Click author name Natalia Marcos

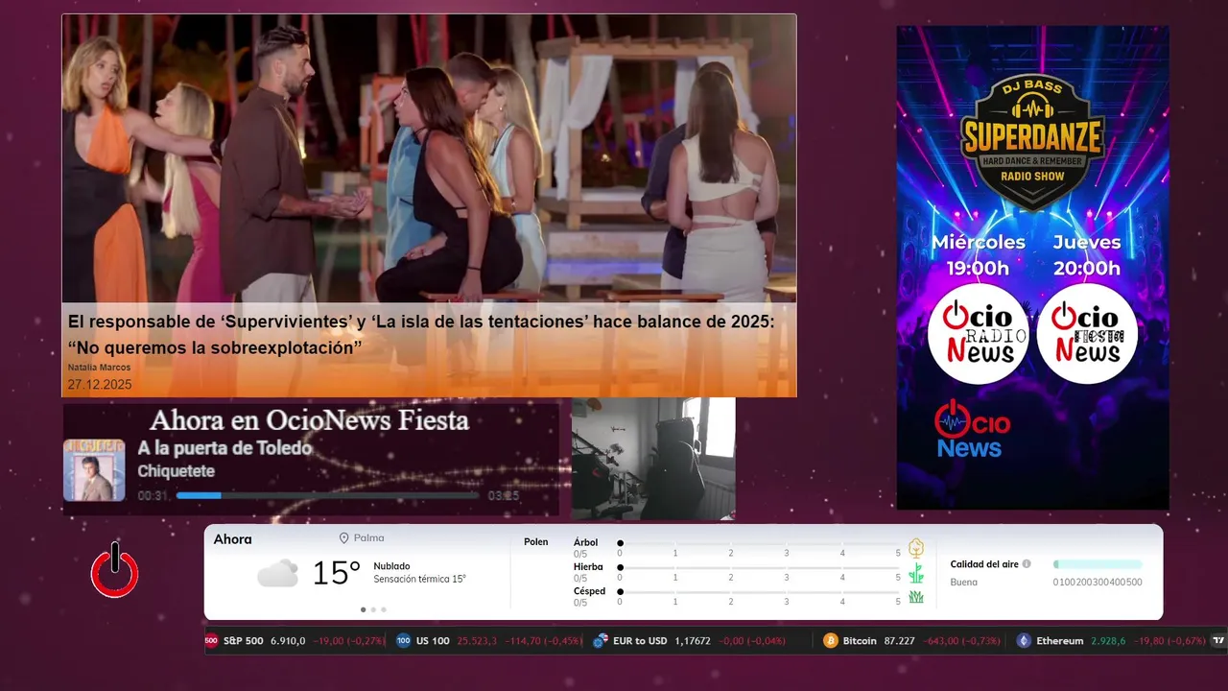tap(99, 368)
